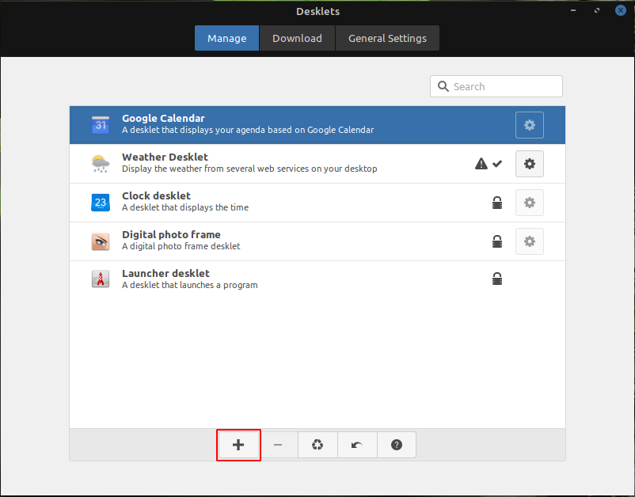The image size is (635, 497).
Task: Select the Weather Desklet row title
Action: click(165, 157)
